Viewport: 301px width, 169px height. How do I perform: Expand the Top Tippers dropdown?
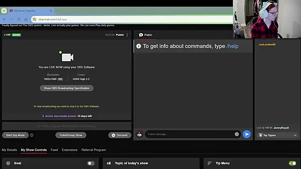tap(277, 135)
